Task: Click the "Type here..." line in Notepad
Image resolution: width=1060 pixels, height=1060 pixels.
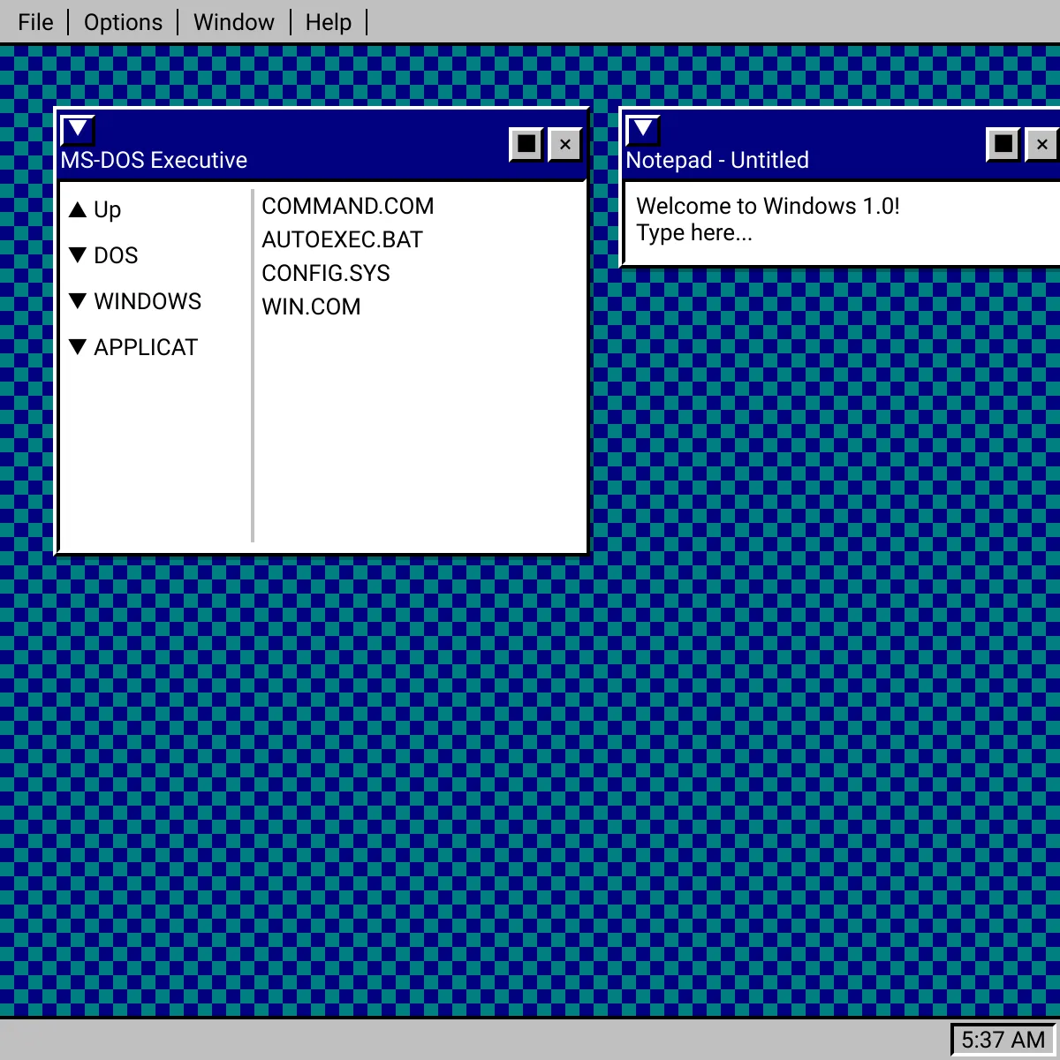Action: [694, 233]
